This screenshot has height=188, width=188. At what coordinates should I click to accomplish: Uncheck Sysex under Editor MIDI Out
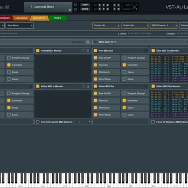point(124,108)
